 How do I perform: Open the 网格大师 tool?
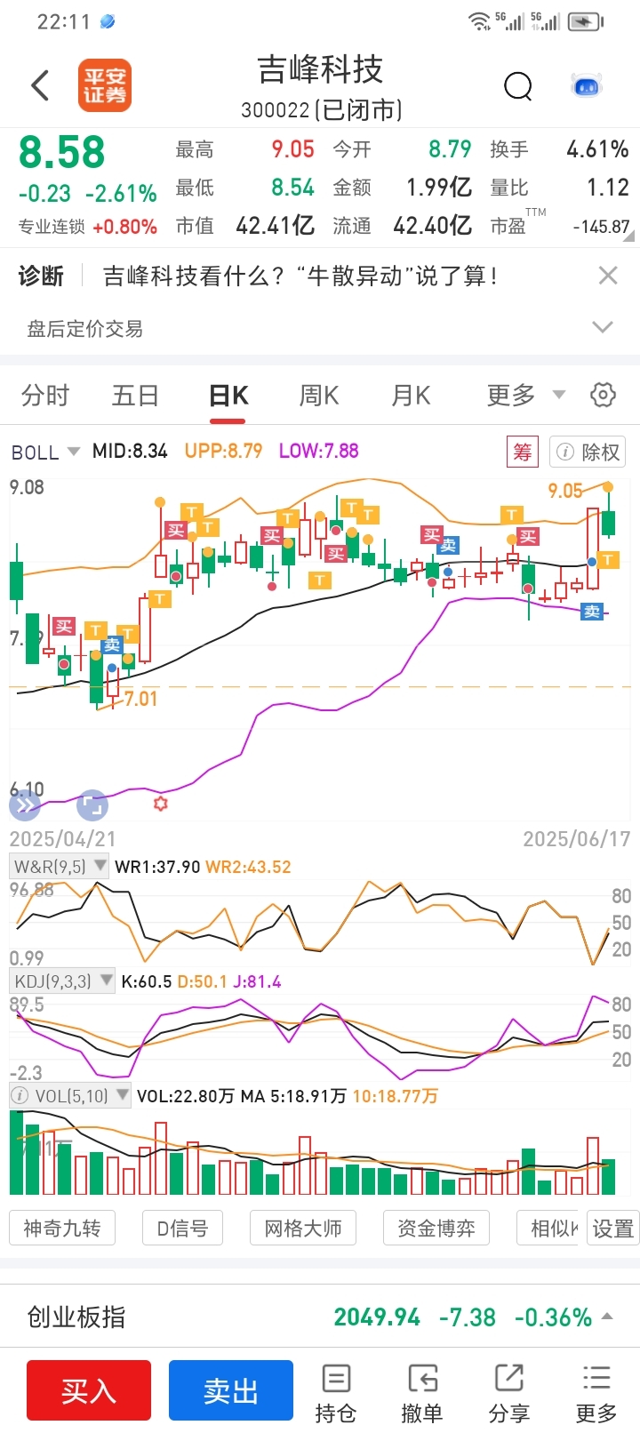coord(303,1228)
